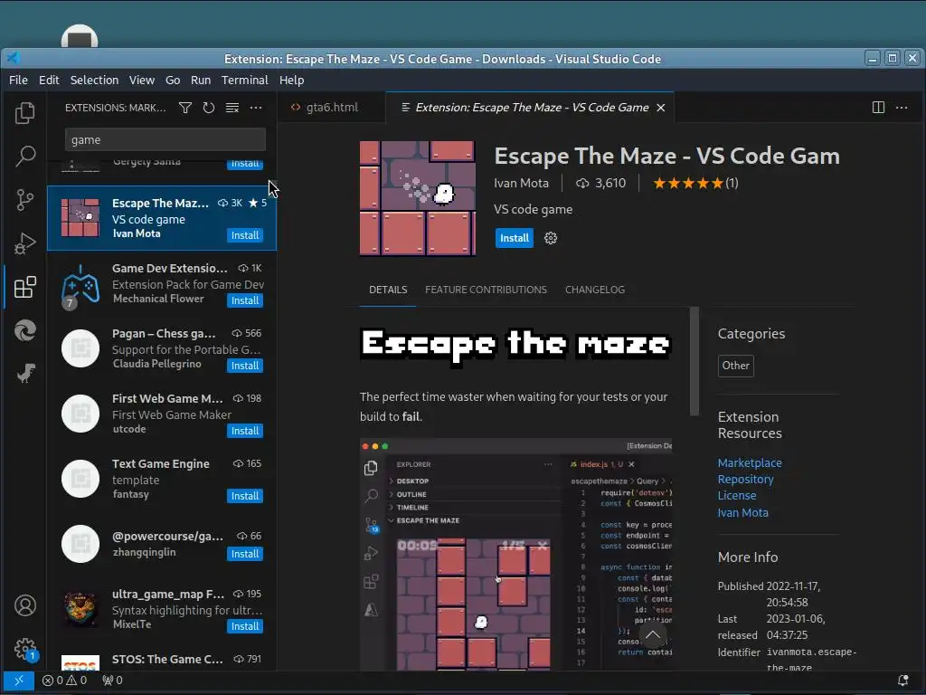Open the Extensions view icon
The height and width of the screenshot is (695, 926).
24,287
